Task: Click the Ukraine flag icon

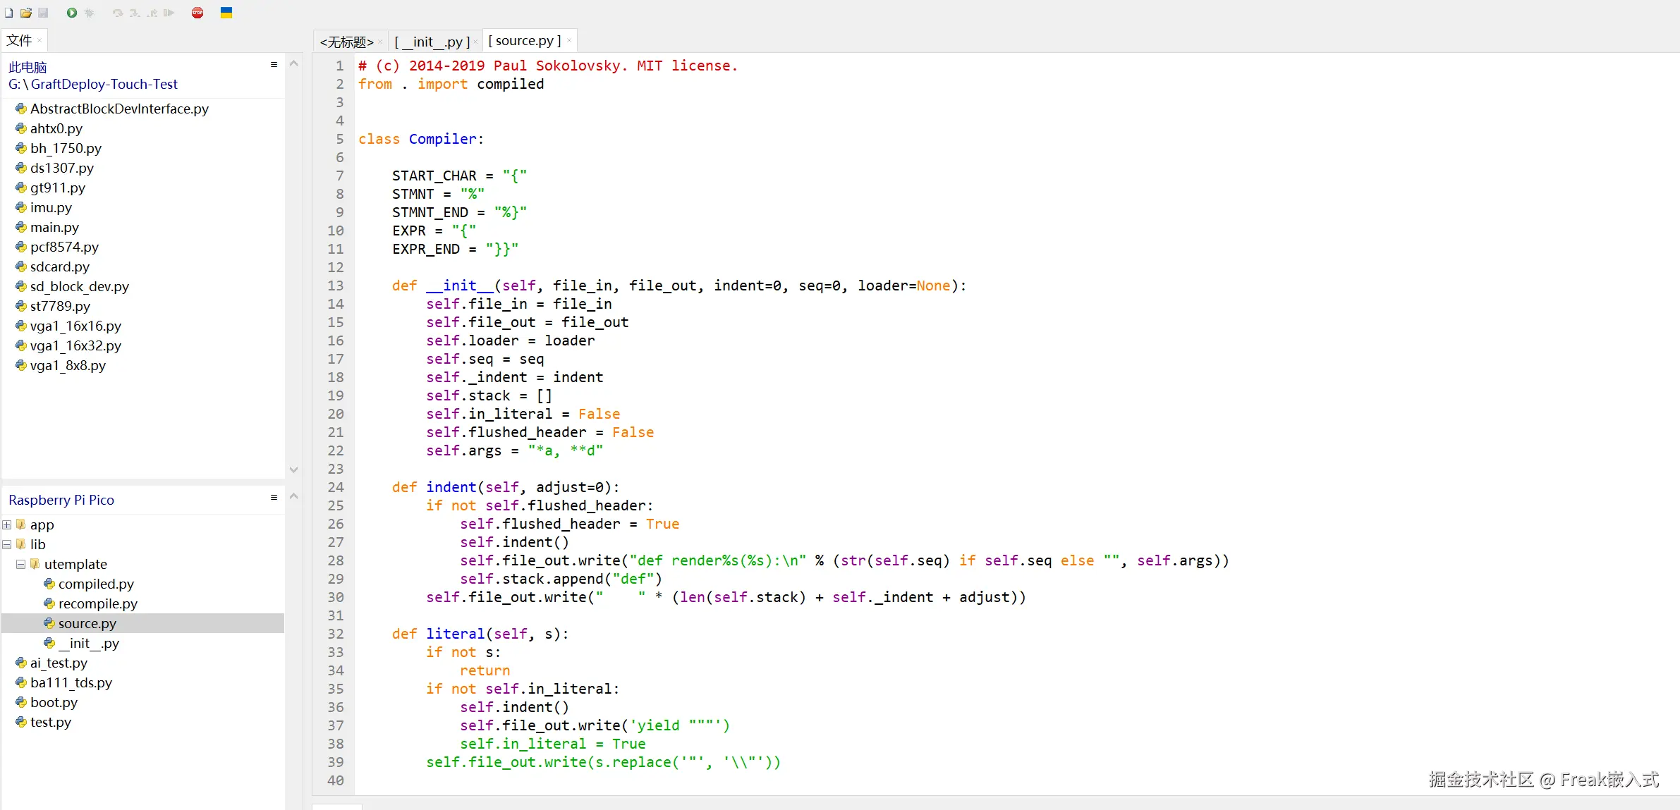Action: [226, 13]
